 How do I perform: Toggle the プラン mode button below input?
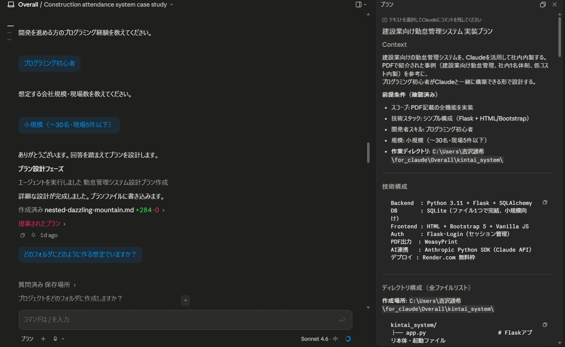(27, 339)
